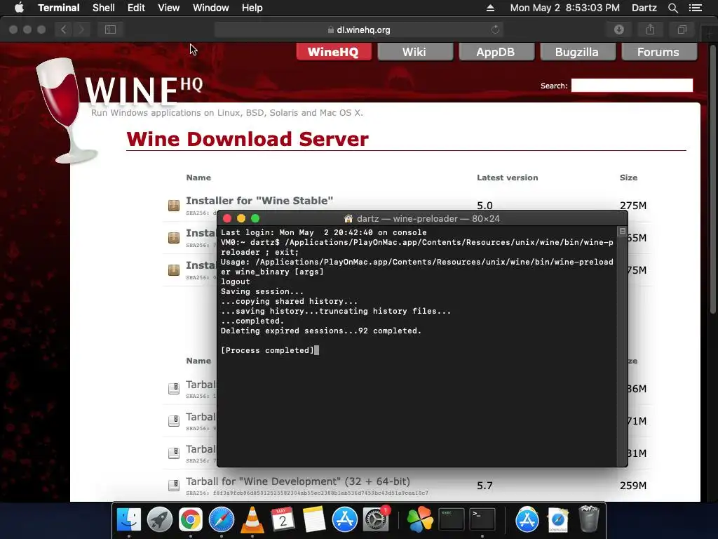Launch Launchpad rocket icon in dock

point(160,520)
